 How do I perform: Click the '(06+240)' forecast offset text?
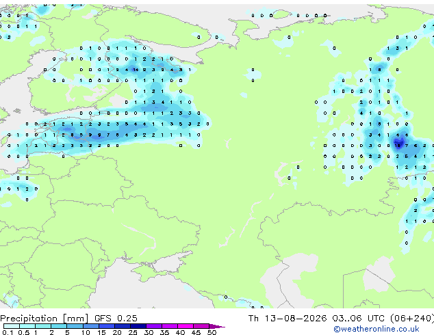click(x=412, y=318)
